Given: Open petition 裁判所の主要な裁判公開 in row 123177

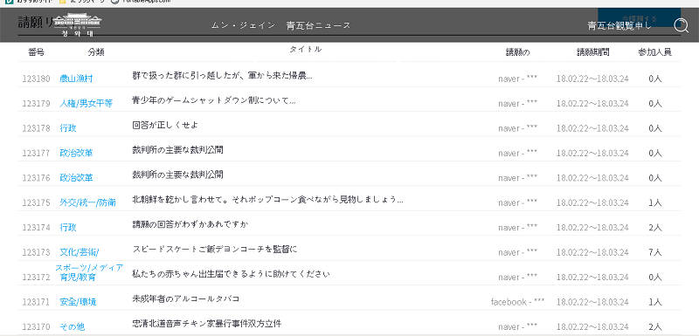Looking at the screenshot, I should coord(177,150).
